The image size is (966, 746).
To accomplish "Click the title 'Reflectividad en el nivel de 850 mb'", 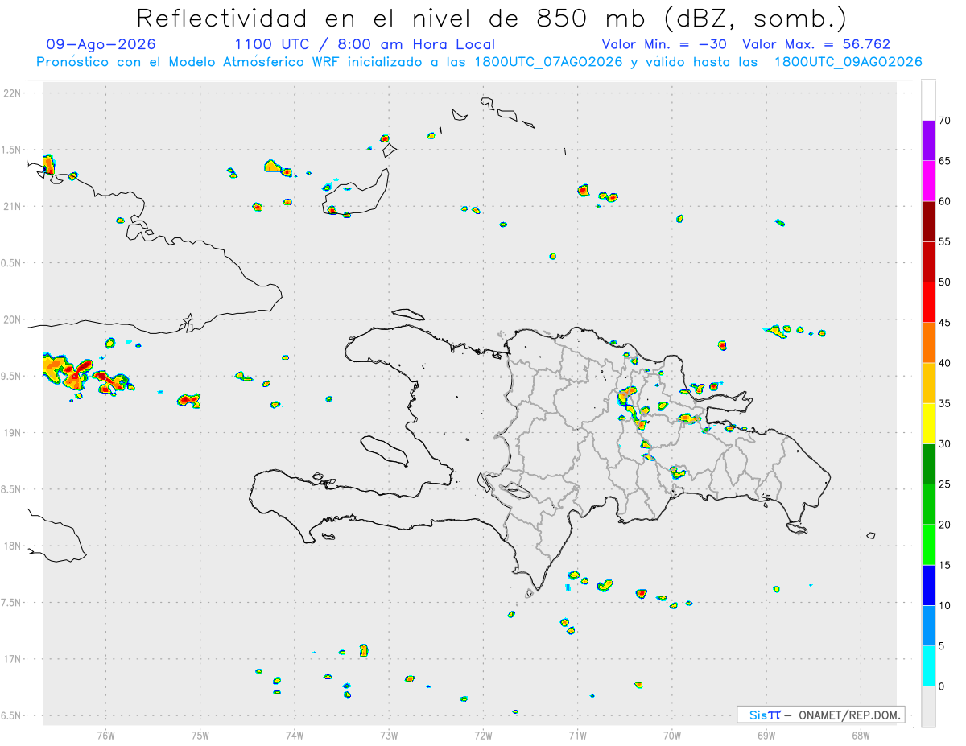I will 391,18.
